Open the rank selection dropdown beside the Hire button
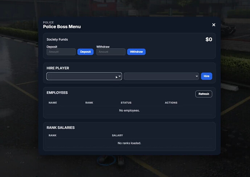The width and height of the screenshot is (250, 177). (x=161, y=76)
